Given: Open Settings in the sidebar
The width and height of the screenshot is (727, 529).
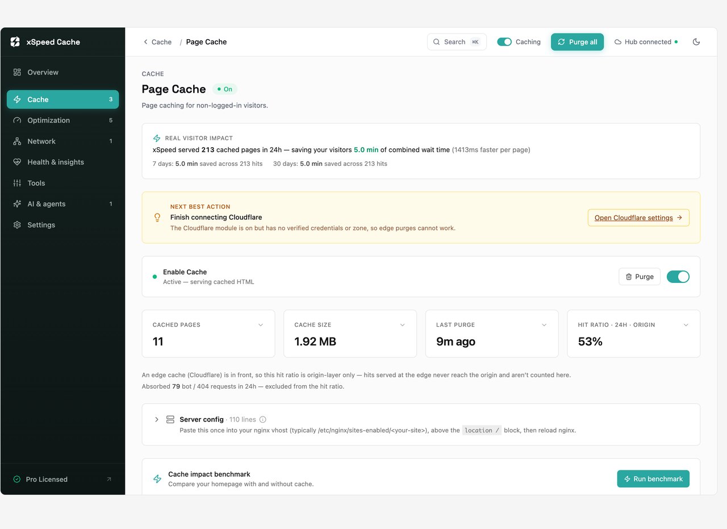Looking at the screenshot, I should pyautogui.click(x=62, y=225).
